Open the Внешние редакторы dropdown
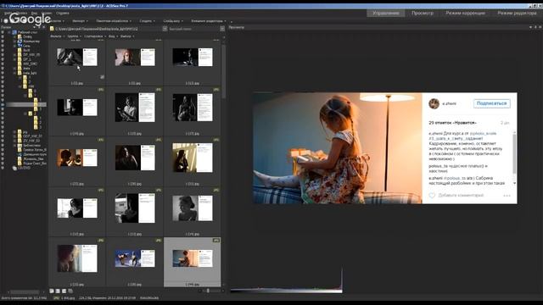Viewport: 543px width, 305px height. (x=208, y=21)
